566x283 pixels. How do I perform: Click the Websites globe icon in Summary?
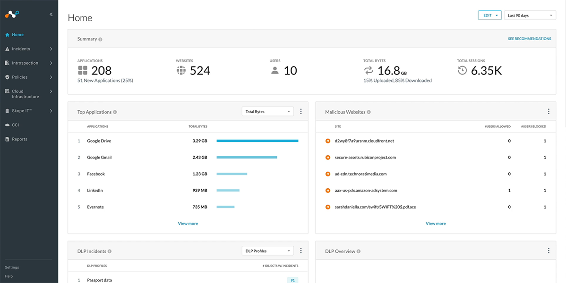pyautogui.click(x=181, y=70)
